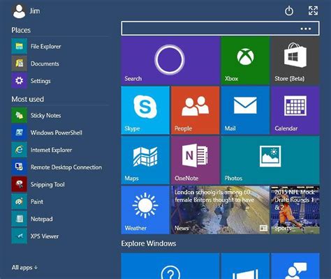
Task: Launch the Snipping Tool icon
Action: [x=20, y=184]
